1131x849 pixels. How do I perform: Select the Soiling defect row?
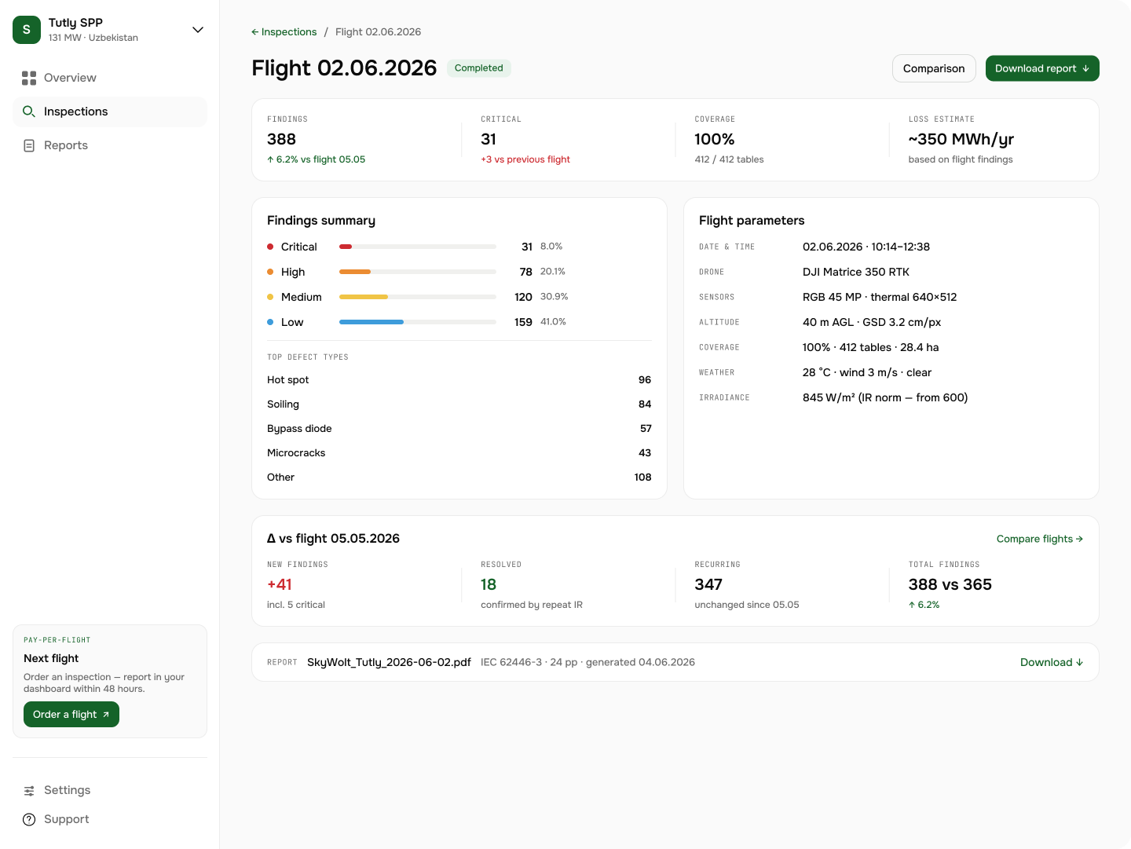click(x=459, y=404)
